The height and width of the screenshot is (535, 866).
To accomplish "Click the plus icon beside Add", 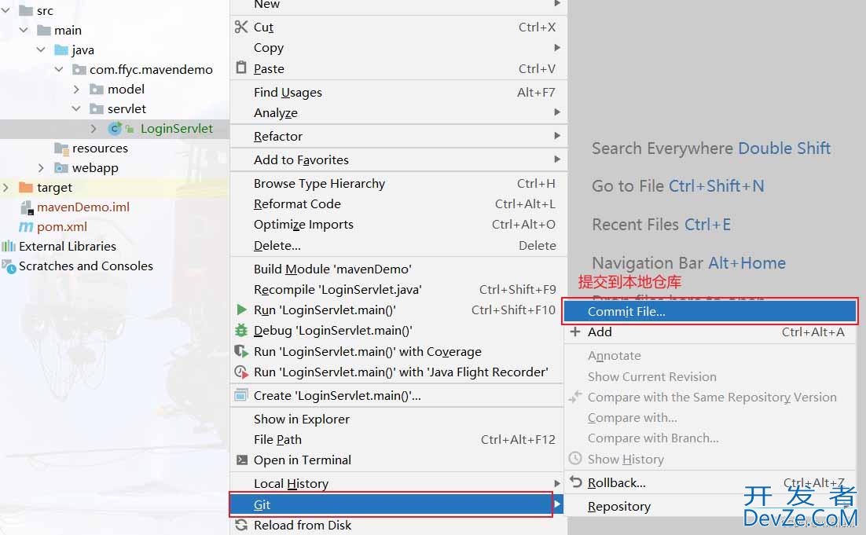I will click(x=575, y=332).
